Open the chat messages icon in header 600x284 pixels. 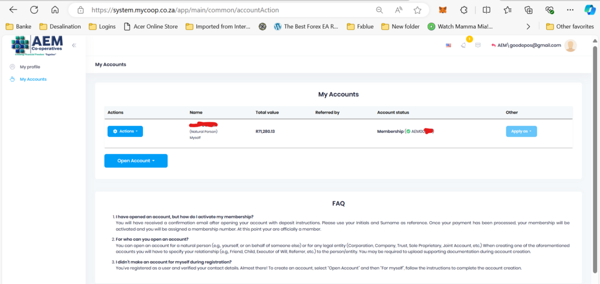pyautogui.click(x=478, y=45)
